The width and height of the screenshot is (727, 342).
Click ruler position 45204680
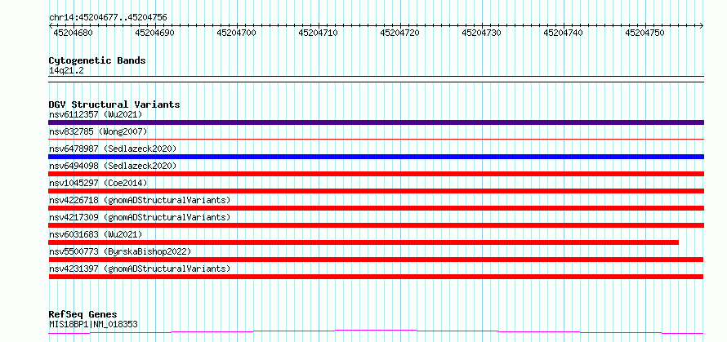coord(74,33)
